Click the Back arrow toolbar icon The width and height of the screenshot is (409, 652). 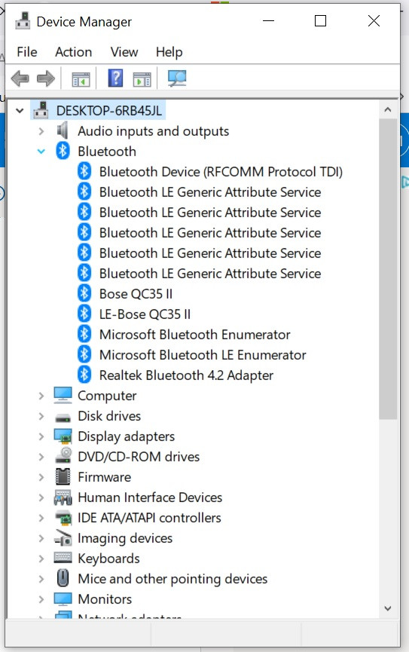pyautogui.click(x=20, y=78)
